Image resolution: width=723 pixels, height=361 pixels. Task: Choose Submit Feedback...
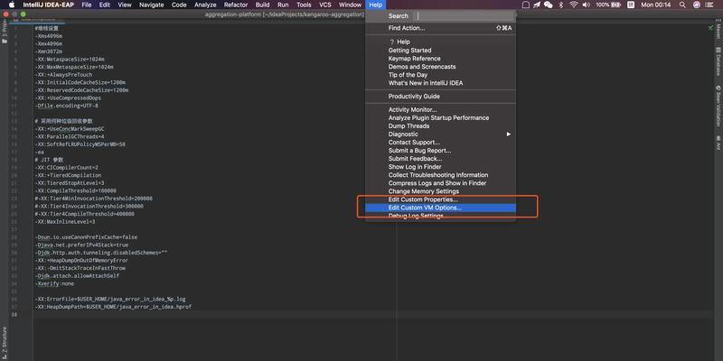pyautogui.click(x=440, y=159)
